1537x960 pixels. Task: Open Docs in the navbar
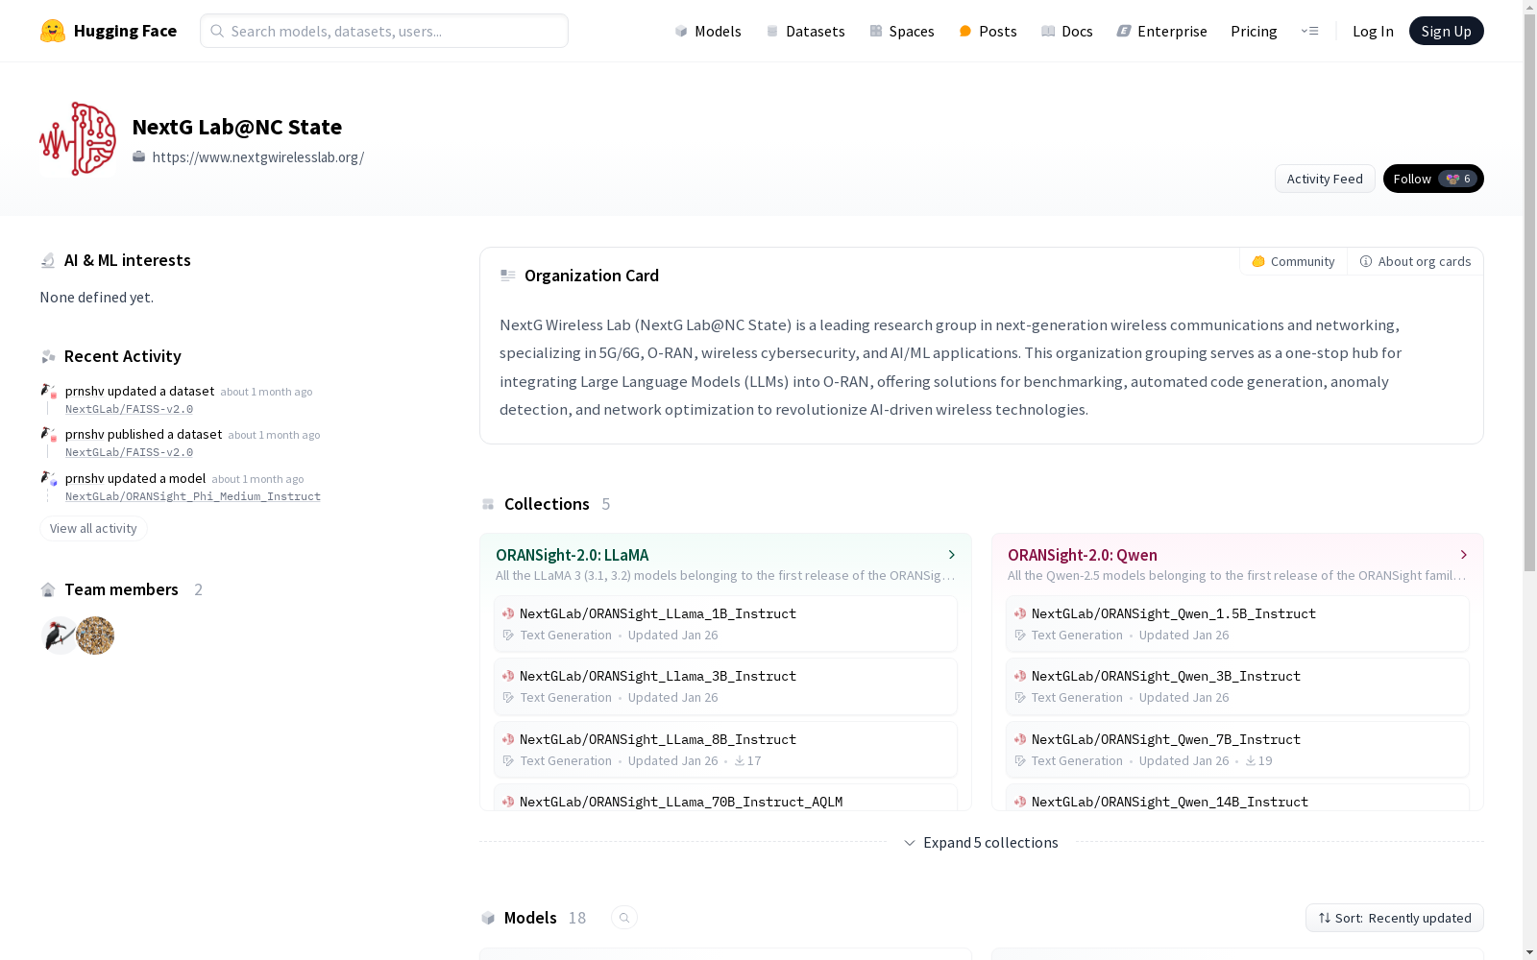(x=1066, y=31)
